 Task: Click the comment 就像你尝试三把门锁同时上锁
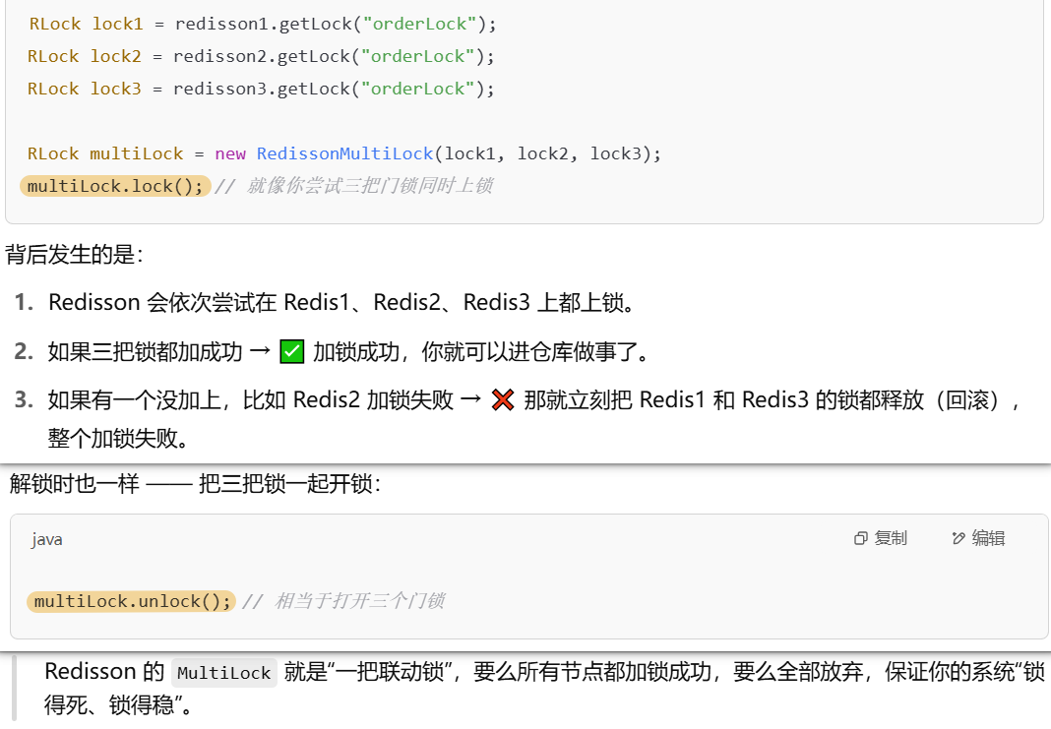(x=354, y=186)
